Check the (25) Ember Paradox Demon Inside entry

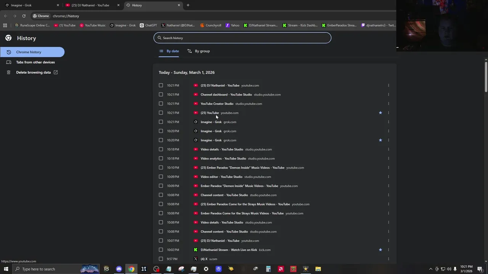point(161,167)
